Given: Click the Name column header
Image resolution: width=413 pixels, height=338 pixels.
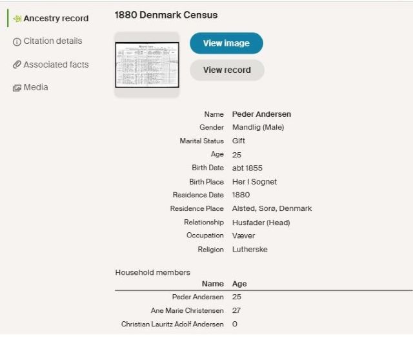Looking at the screenshot, I should tap(212, 284).
